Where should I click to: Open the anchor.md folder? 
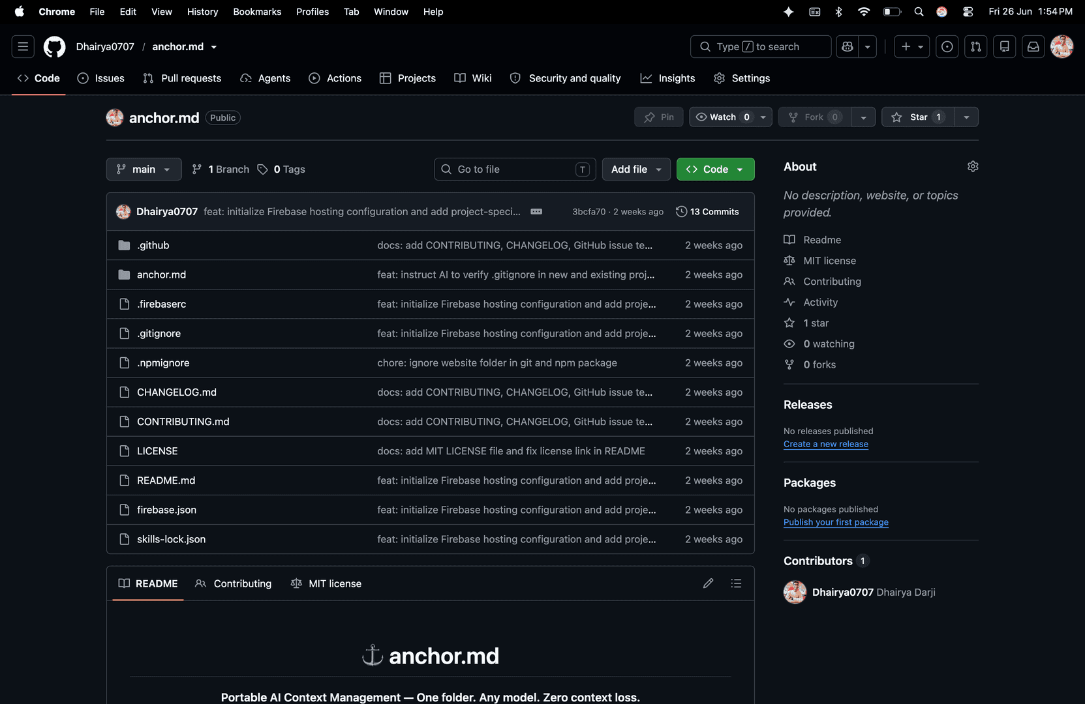pos(162,274)
